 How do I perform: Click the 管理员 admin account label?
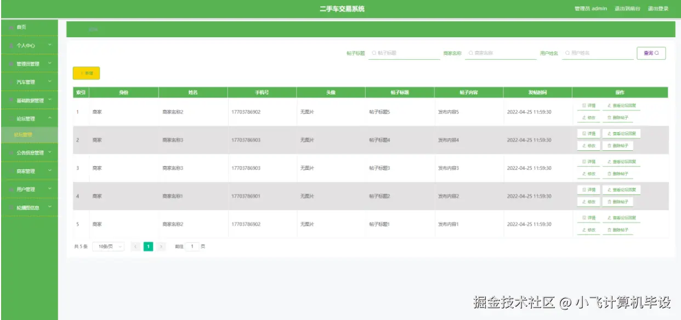pyautogui.click(x=591, y=9)
